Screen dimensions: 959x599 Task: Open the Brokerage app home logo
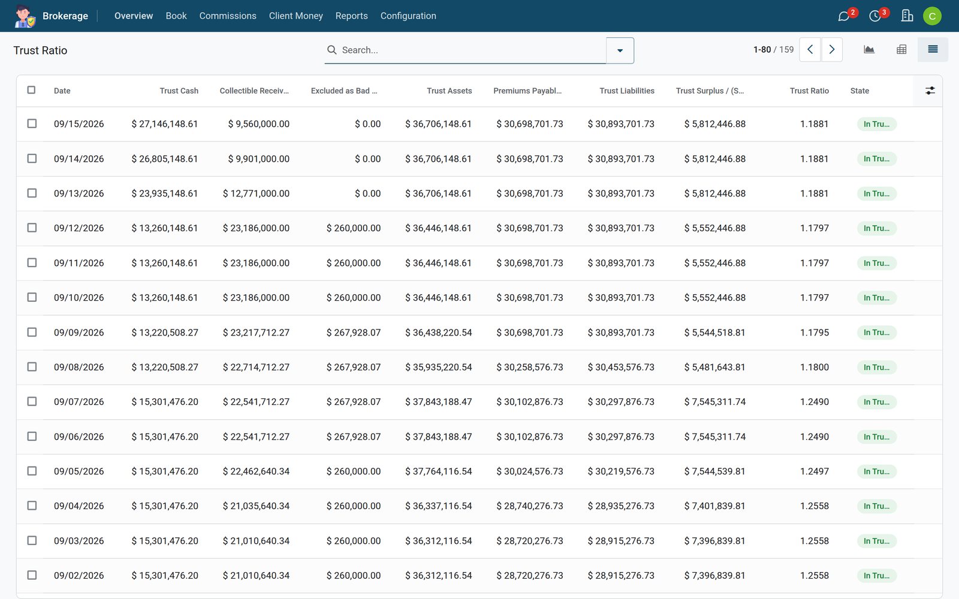pos(25,16)
